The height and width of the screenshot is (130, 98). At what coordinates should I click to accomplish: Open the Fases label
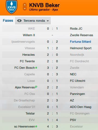coord(8,21)
